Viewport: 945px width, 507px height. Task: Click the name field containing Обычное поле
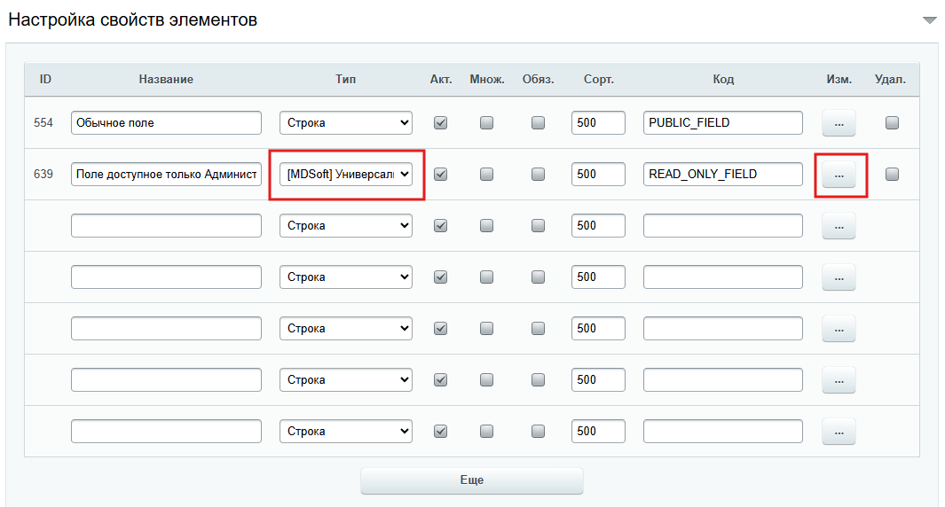pos(166,123)
